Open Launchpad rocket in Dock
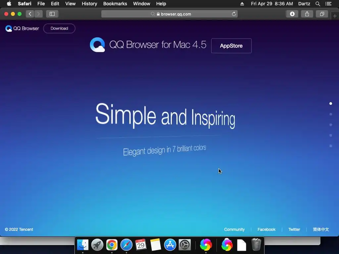 (x=97, y=245)
